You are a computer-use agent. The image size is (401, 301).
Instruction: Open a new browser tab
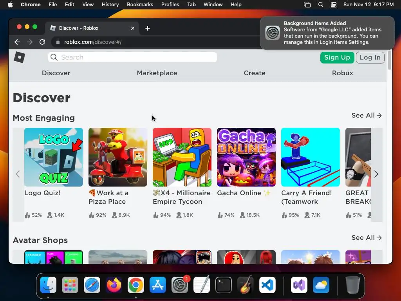coord(148,28)
